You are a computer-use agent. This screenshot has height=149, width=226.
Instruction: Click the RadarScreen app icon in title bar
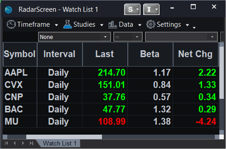[x=9, y=10]
